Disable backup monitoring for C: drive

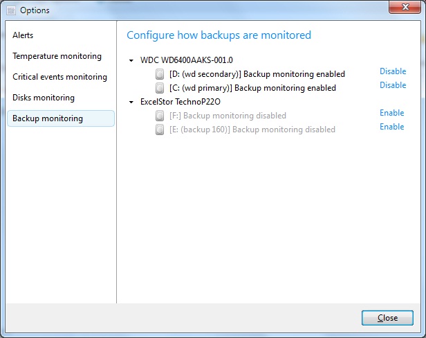click(x=393, y=85)
